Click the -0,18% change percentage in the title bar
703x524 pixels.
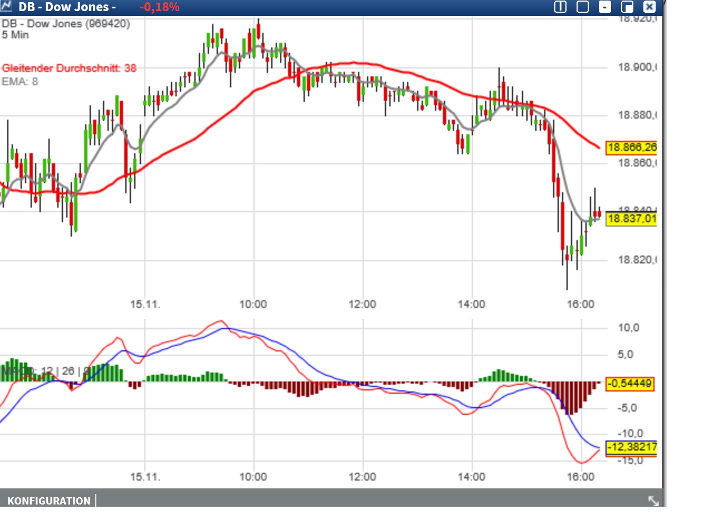click(x=160, y=7)
